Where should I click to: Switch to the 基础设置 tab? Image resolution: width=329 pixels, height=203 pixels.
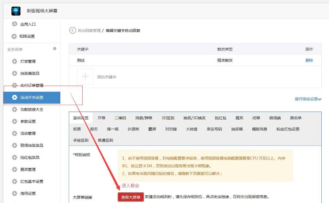[x=81, y=118]
